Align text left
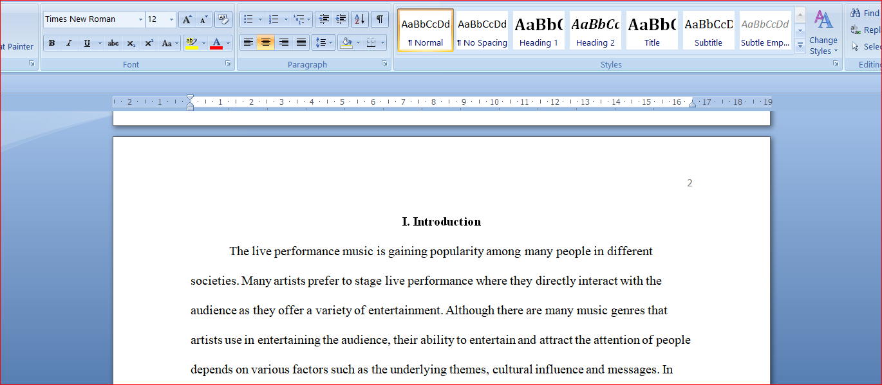882x385 pixels. click(248, 43)
